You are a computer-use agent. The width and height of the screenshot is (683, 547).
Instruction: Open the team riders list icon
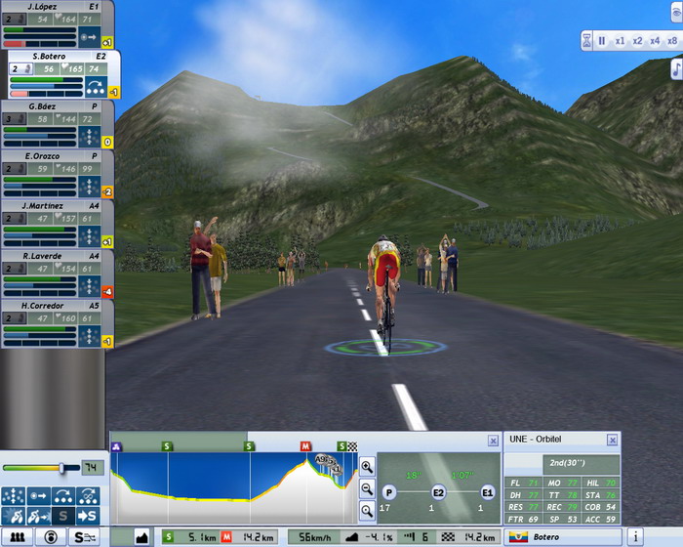click(x=18, y=537)
